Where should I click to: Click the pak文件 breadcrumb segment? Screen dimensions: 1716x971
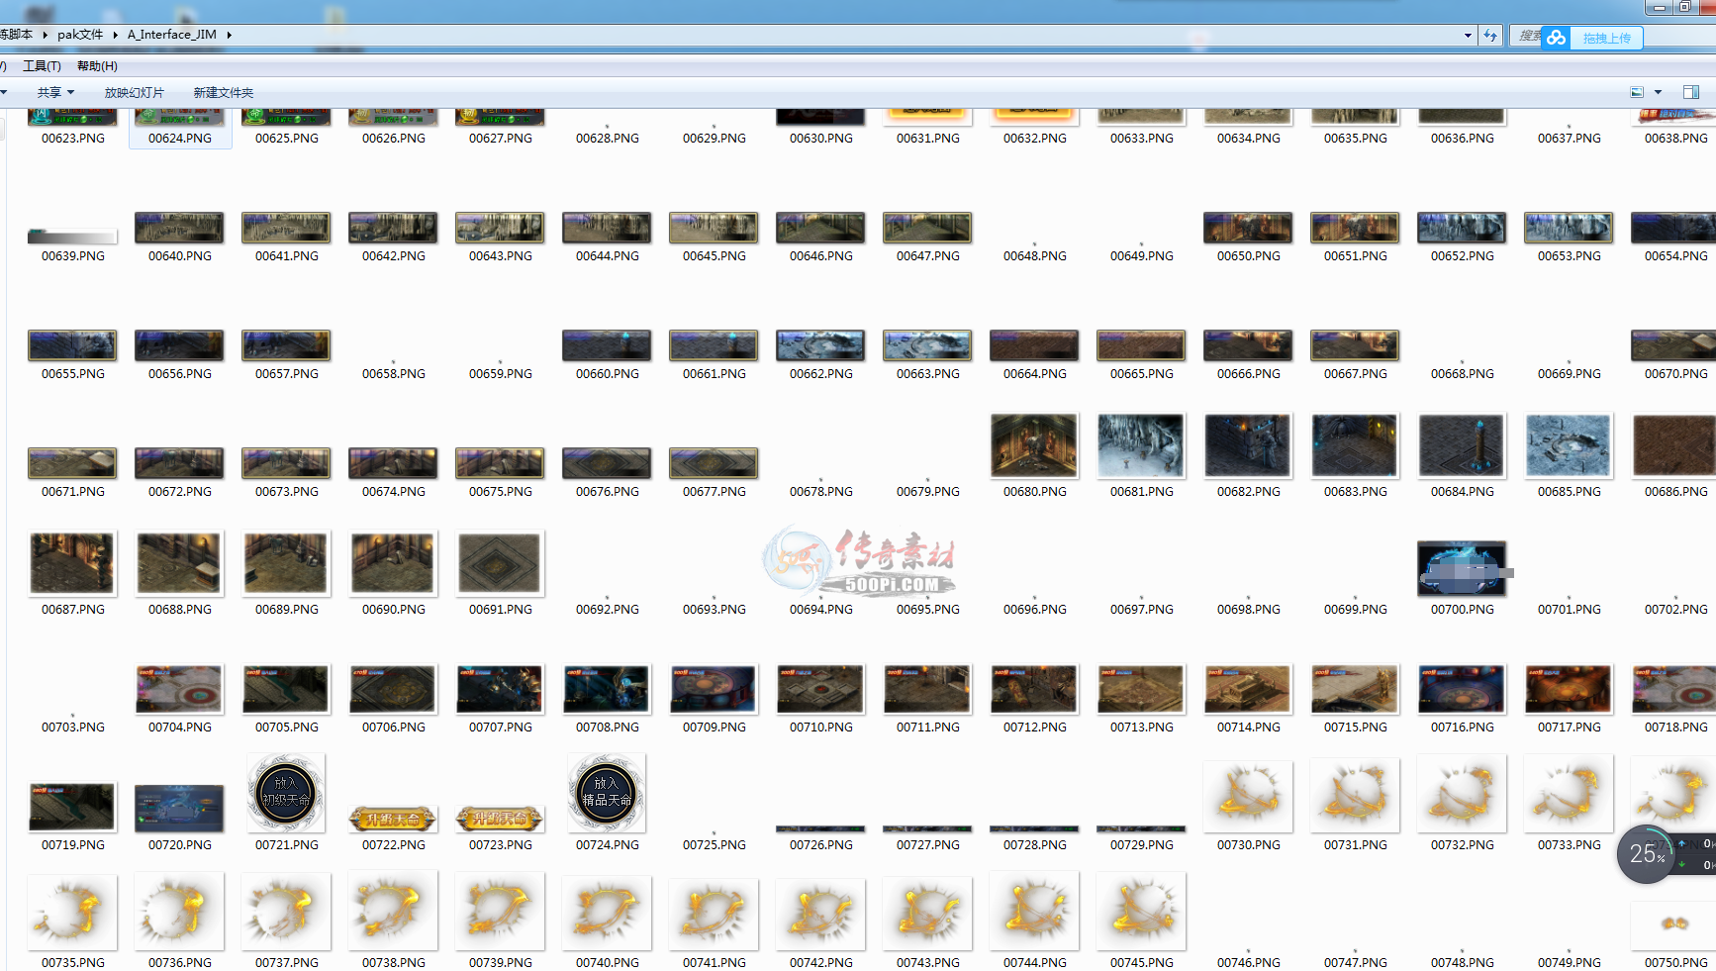[80, 35]
